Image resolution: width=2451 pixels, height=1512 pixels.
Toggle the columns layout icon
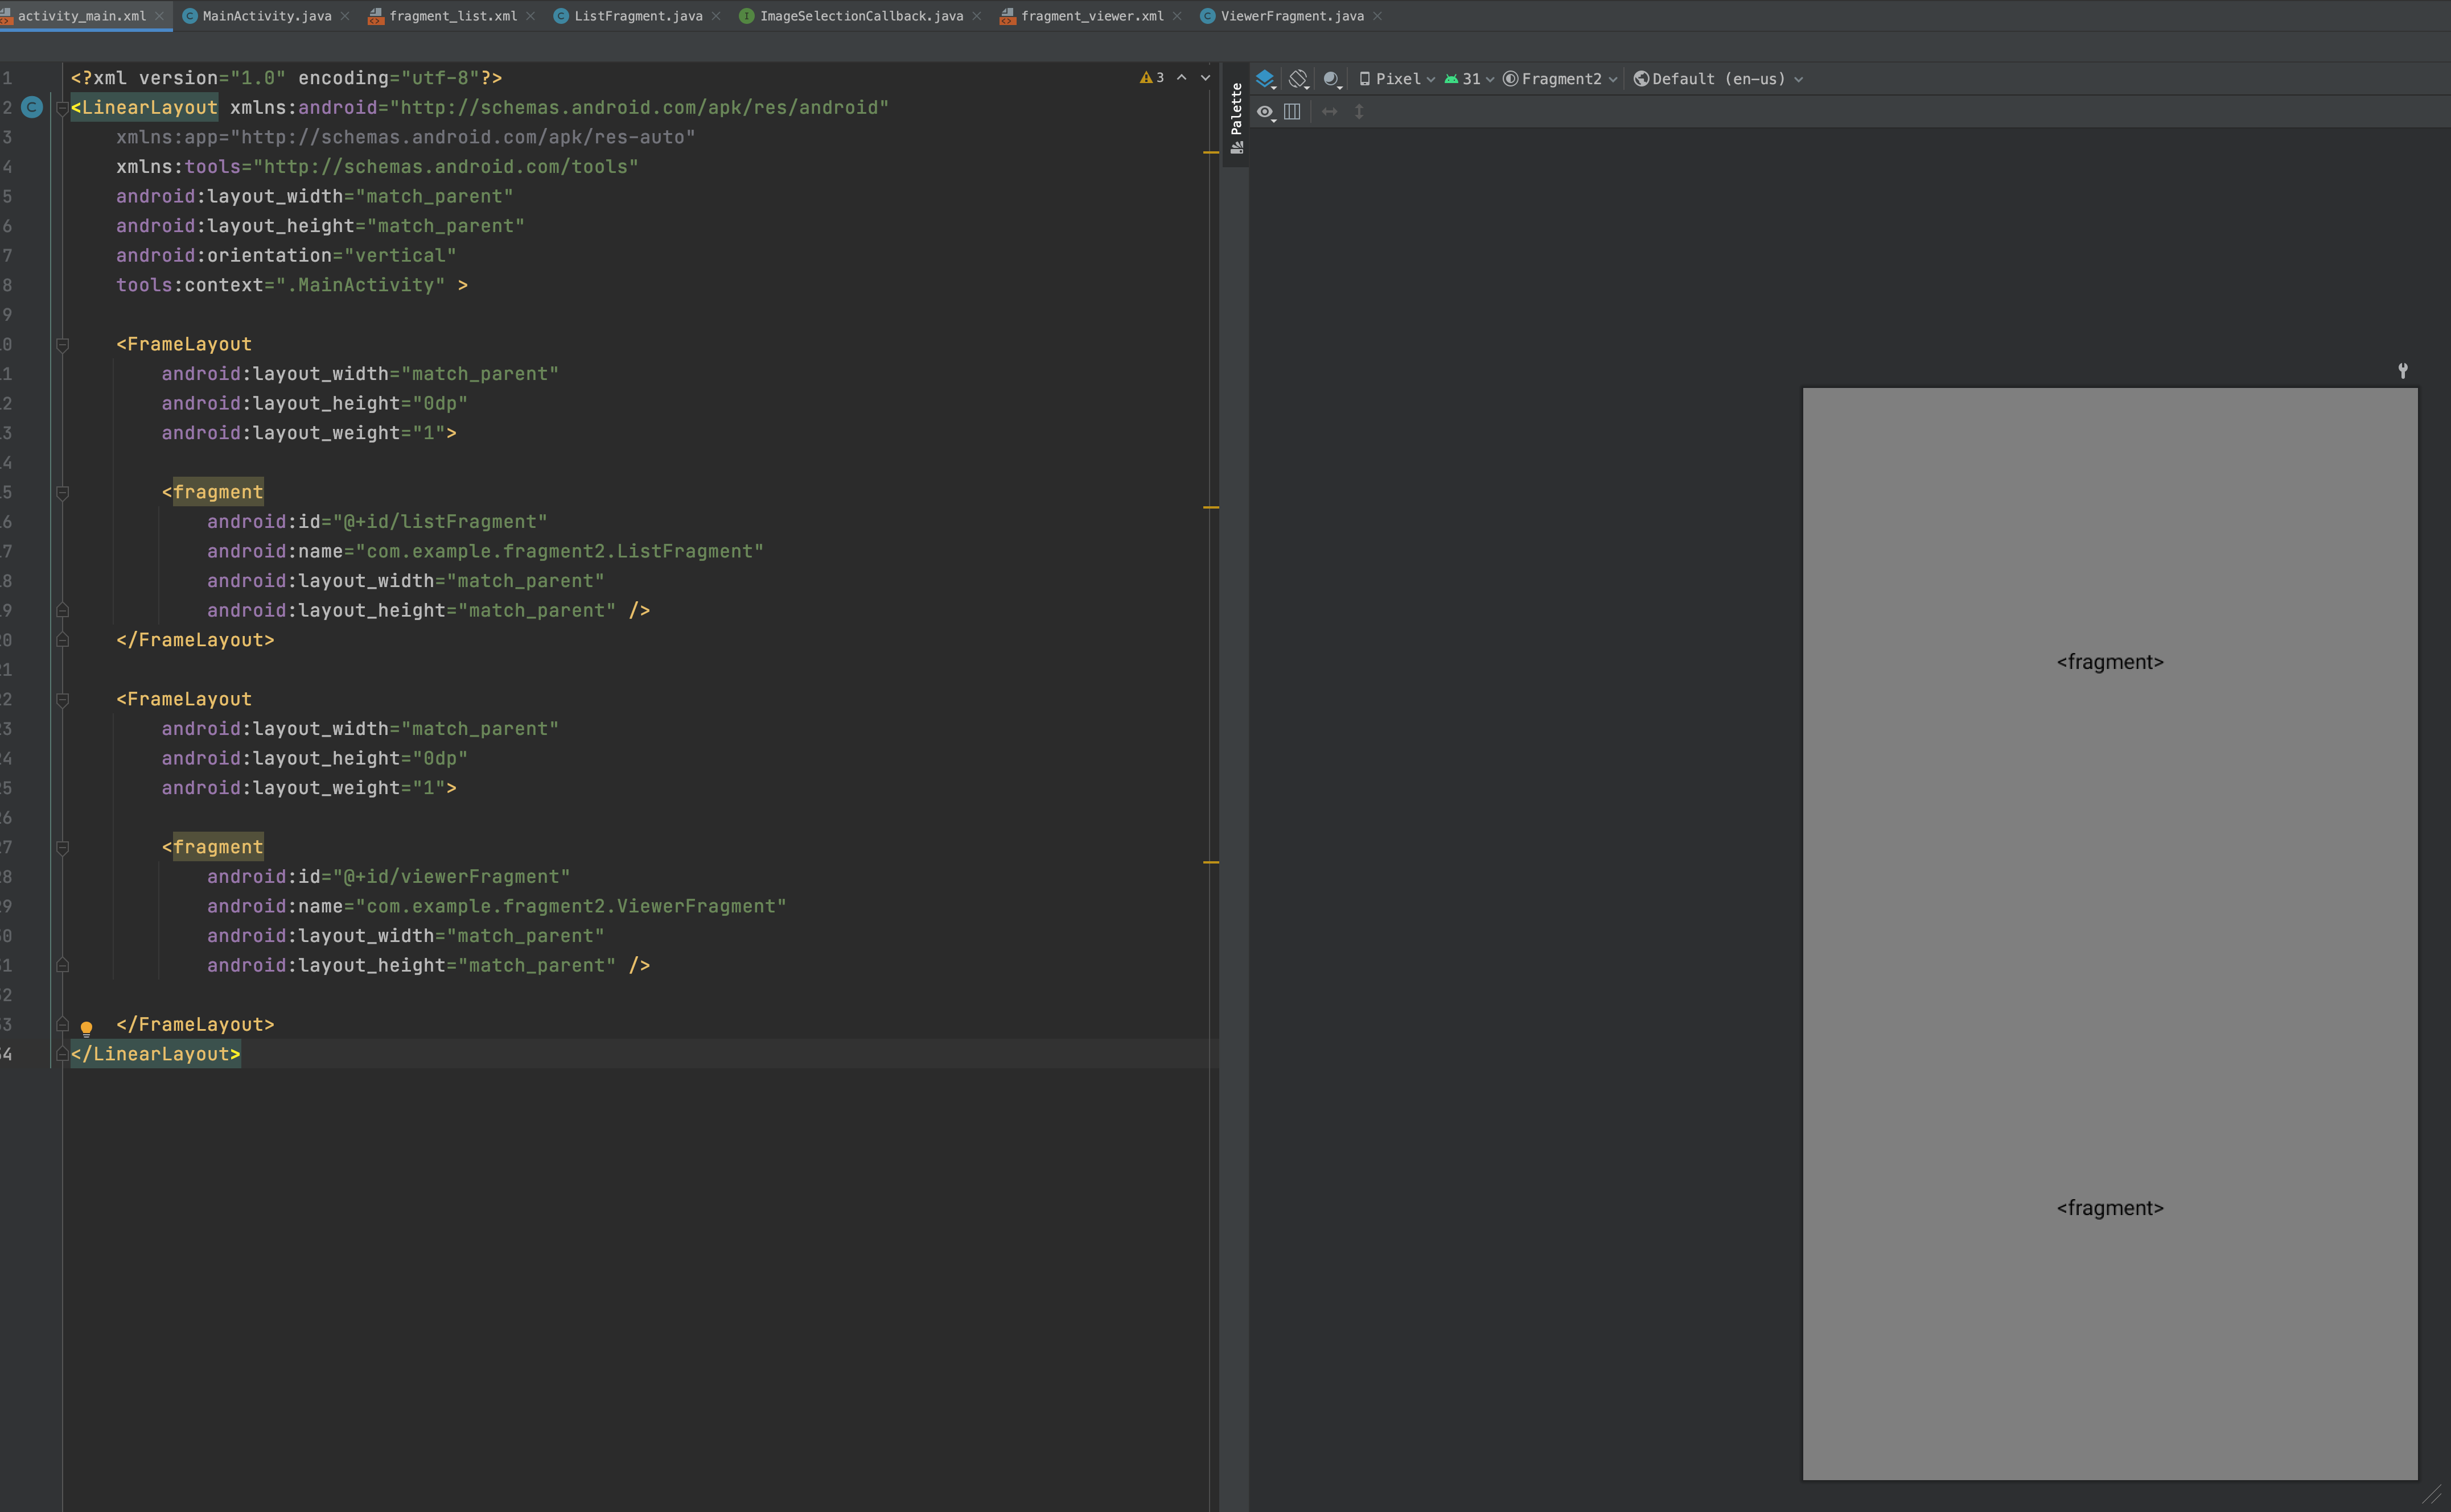[x=1293, y=112]
